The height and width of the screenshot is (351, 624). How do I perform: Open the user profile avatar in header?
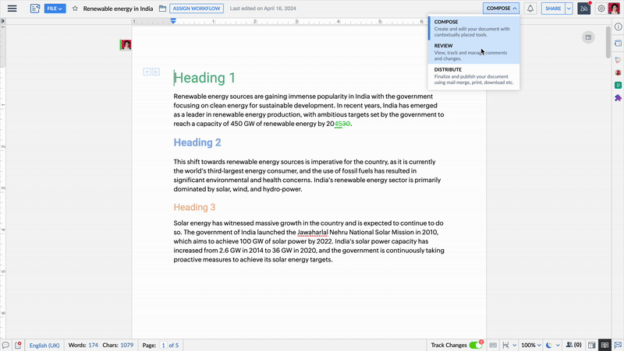[614, 9]
